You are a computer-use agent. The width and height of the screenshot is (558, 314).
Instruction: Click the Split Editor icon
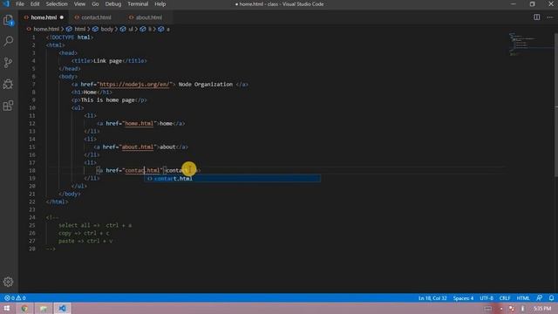(x=537, y=17)
